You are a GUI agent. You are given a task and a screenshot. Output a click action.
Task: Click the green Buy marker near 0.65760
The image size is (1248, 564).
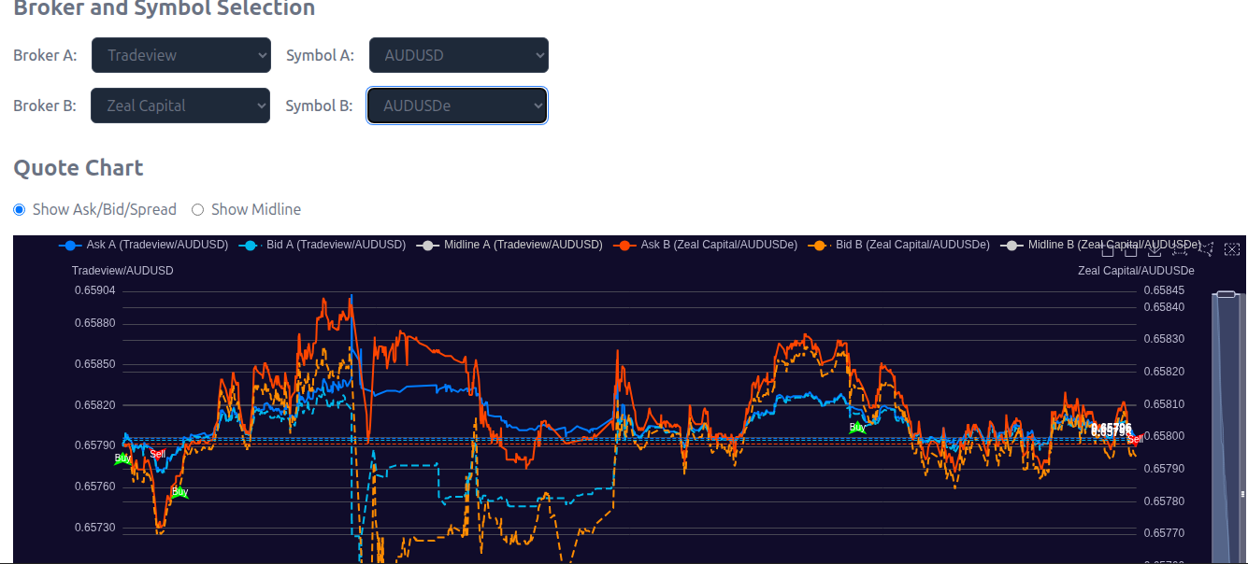tap(179, 492)
